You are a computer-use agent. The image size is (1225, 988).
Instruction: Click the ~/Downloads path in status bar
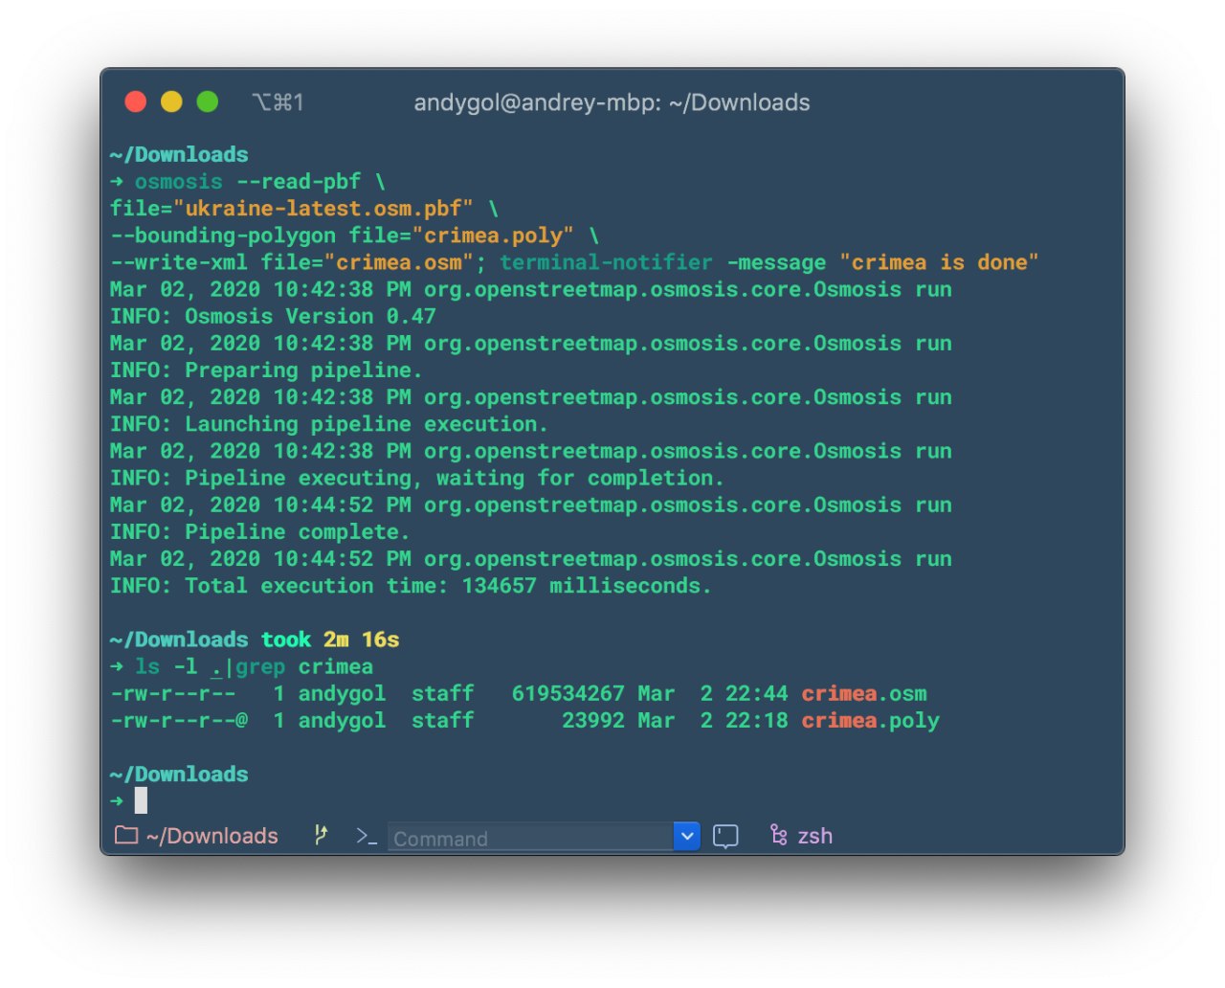pos(212,837)
